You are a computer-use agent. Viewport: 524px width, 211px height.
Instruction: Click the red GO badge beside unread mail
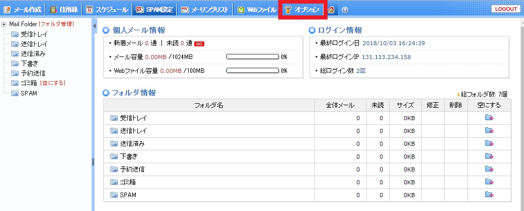pos(200,43)
